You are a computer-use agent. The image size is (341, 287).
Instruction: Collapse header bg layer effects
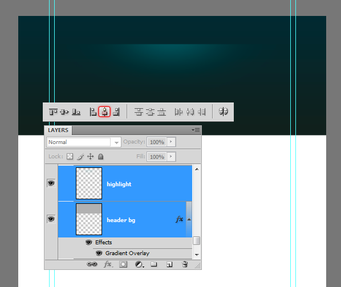(189, 219)
